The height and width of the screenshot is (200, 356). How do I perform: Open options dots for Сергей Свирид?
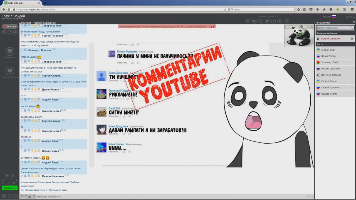(x=352, y=81)
